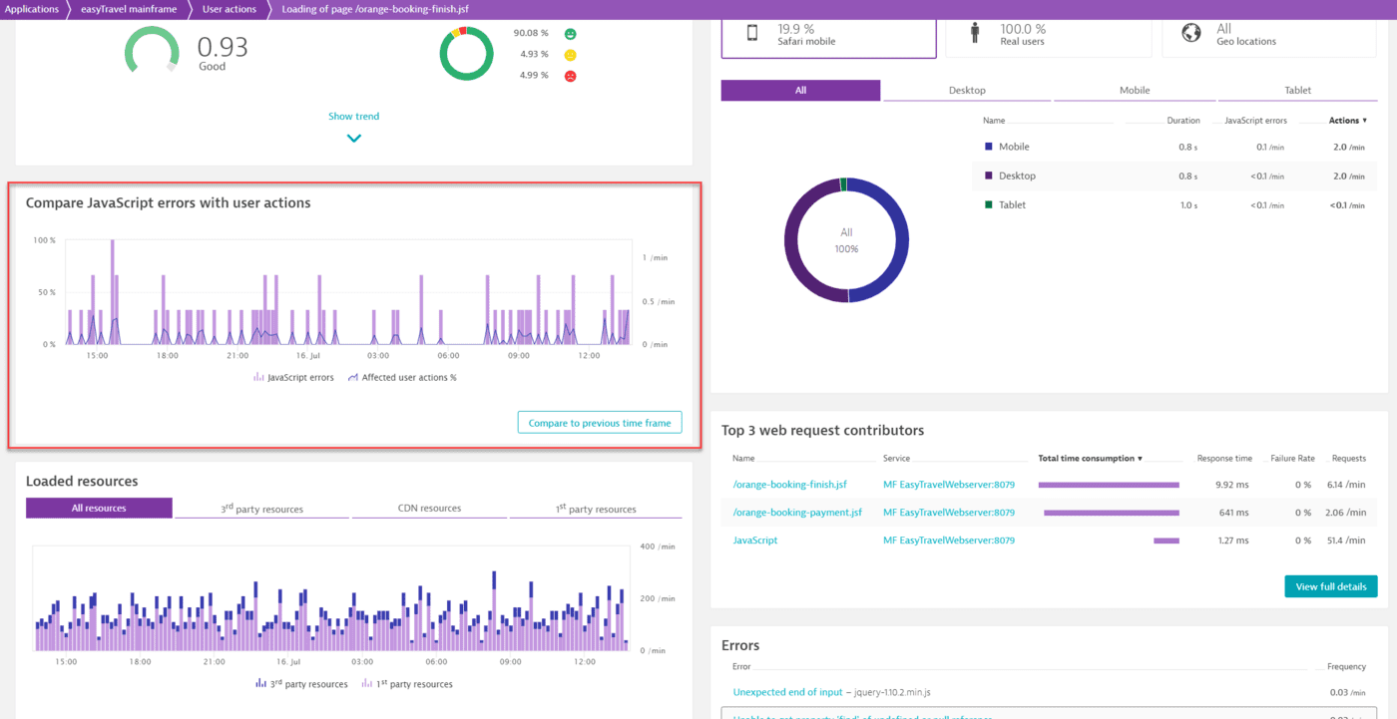Image resolution: width=1397 pixels, height=719 pixels.
Task: Select the Safari mobile phone icon
Action: coord(750,33)
